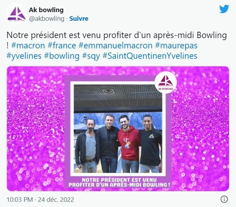Viewport: 236px width, 207px height.
Task: Open the #yvelines hashtag
Action: coord(24,56)
